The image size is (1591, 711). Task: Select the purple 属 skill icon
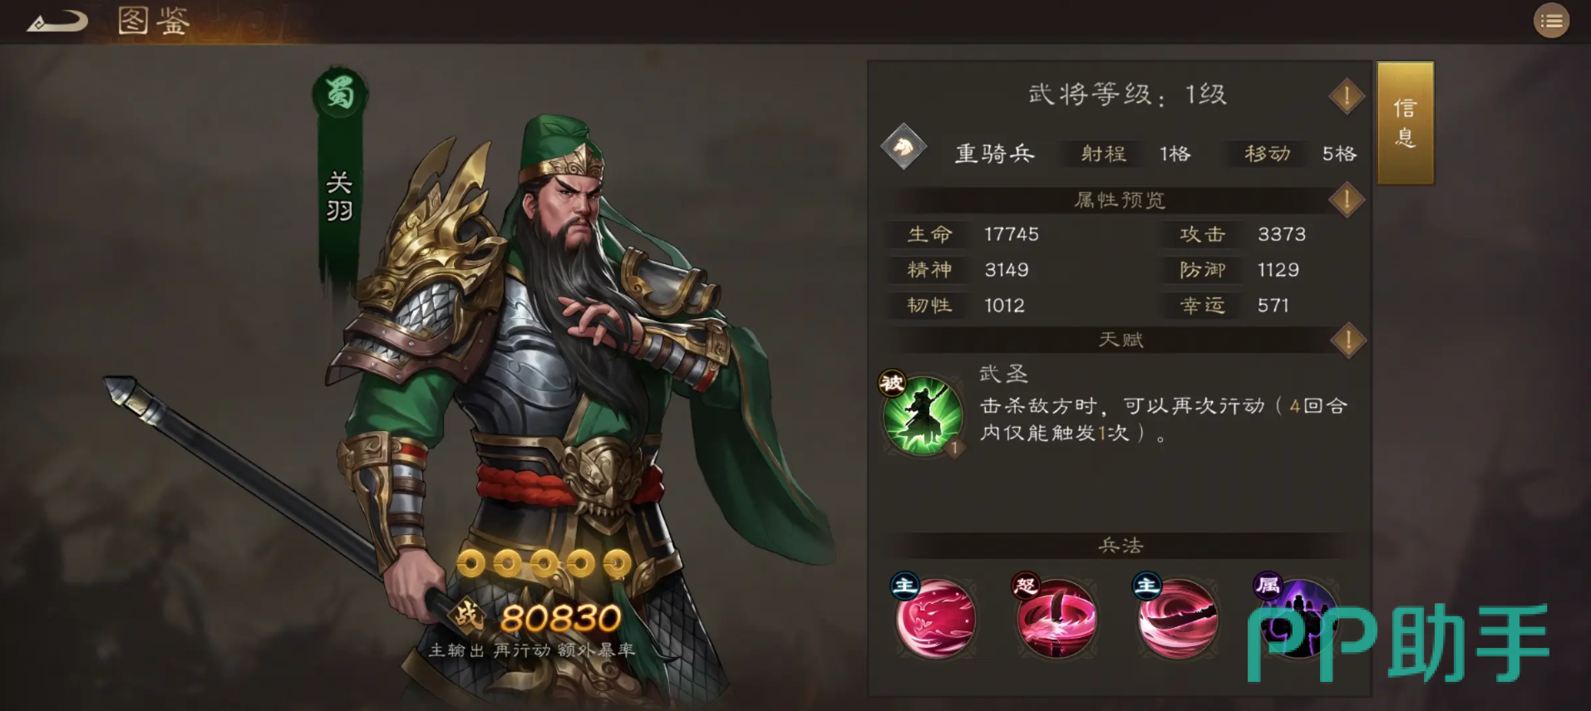click(1296, 618)
